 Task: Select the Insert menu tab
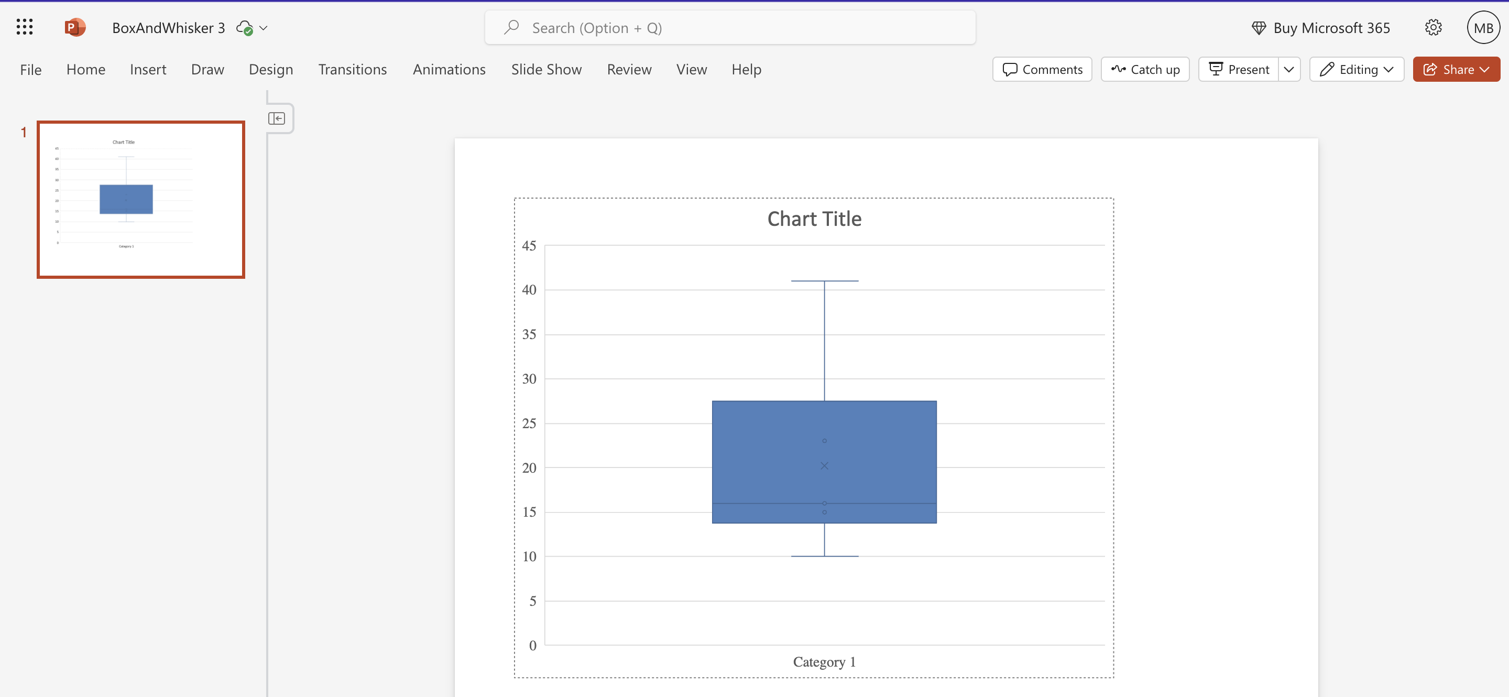pyautogui.click(x=148, y=68)
